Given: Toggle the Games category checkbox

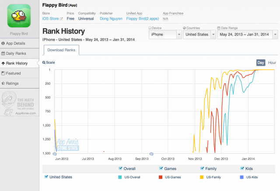Looking at the screenshot, I should 161,168.
